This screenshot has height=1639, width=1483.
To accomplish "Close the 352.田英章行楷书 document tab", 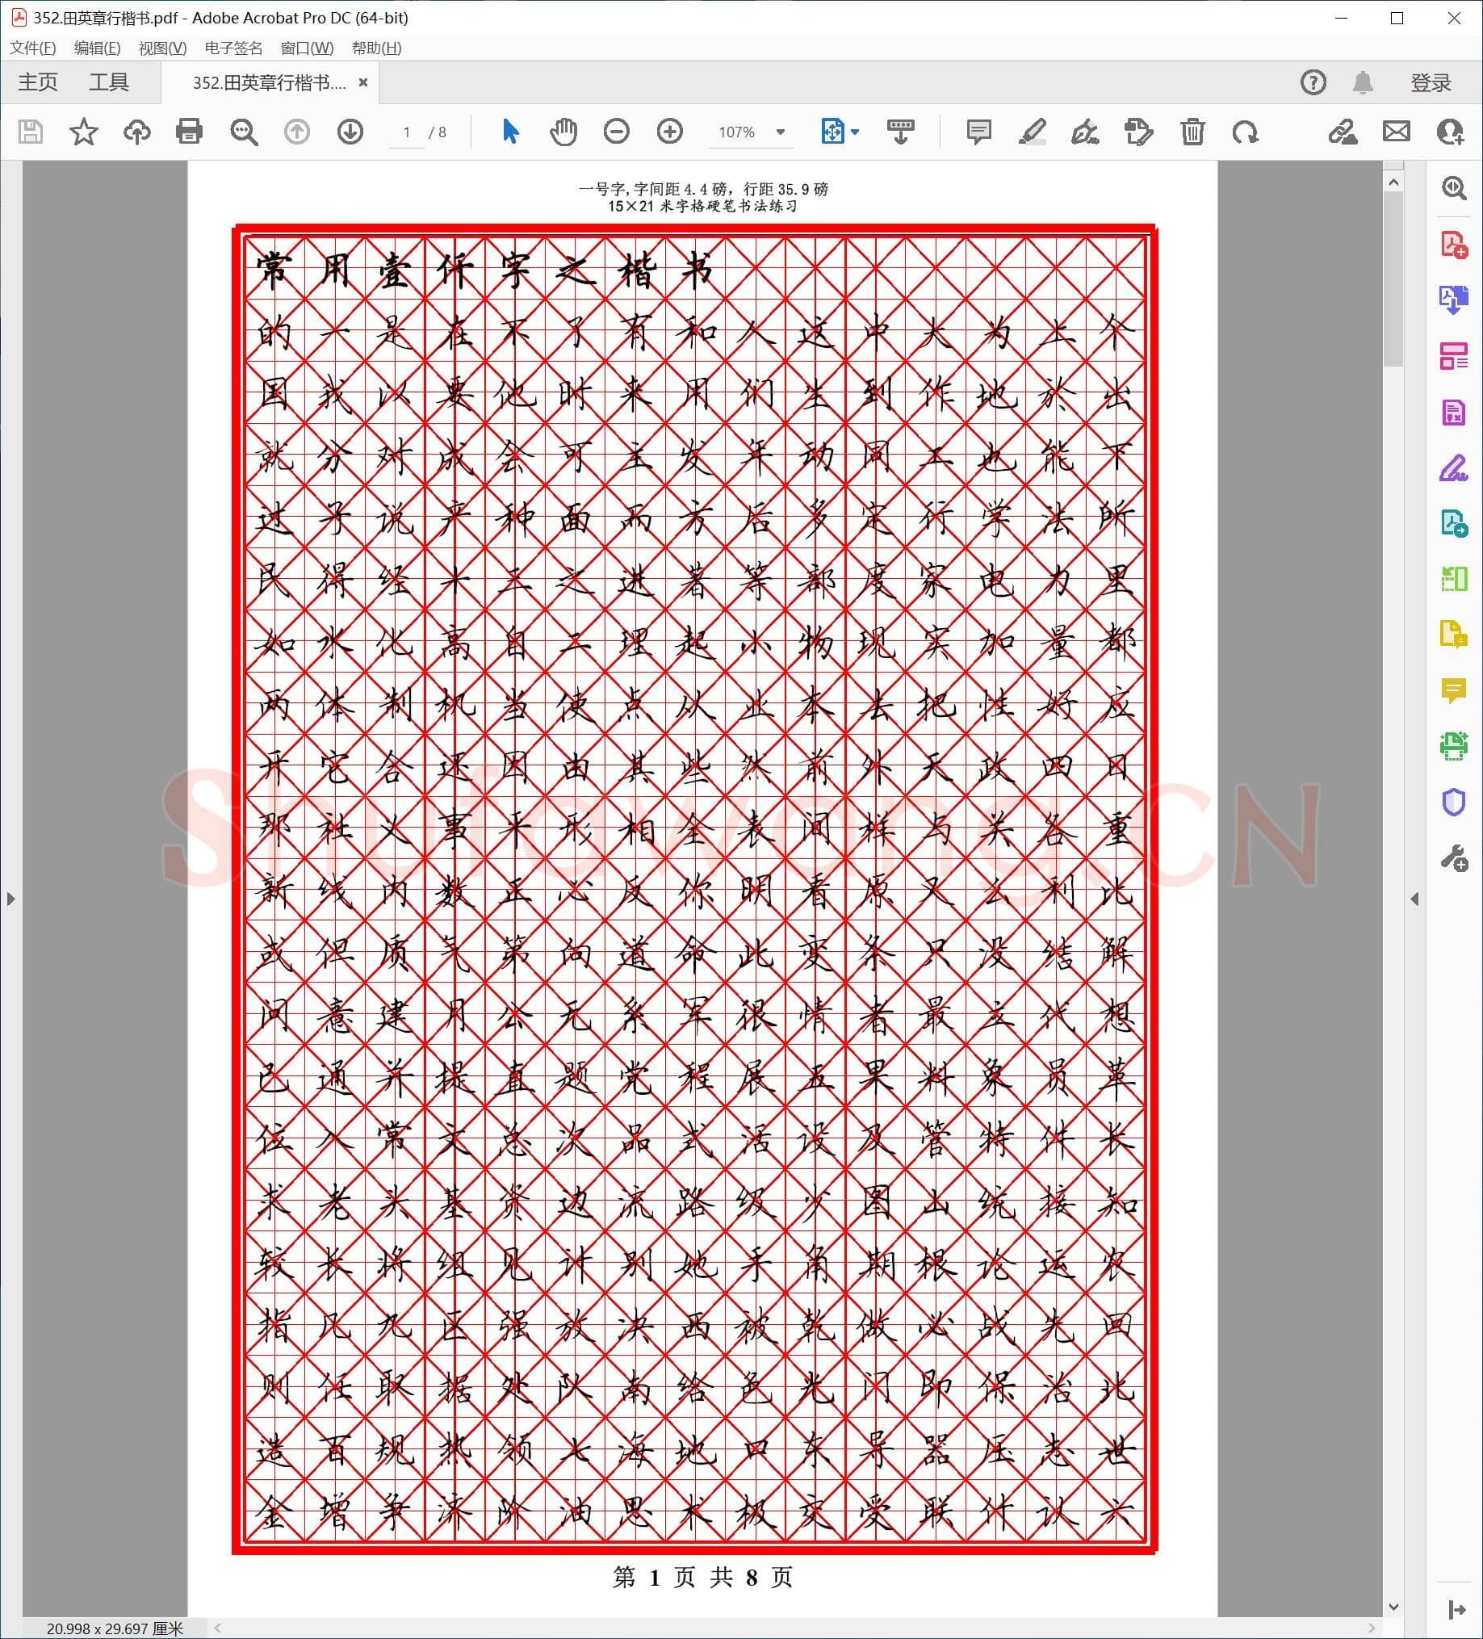I will 363,82.
